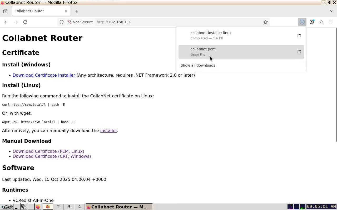Viewport: 337px width, 210px height.
Task: Download Certificate (PEM, Linux) link
Action: [x=48, y=151]
